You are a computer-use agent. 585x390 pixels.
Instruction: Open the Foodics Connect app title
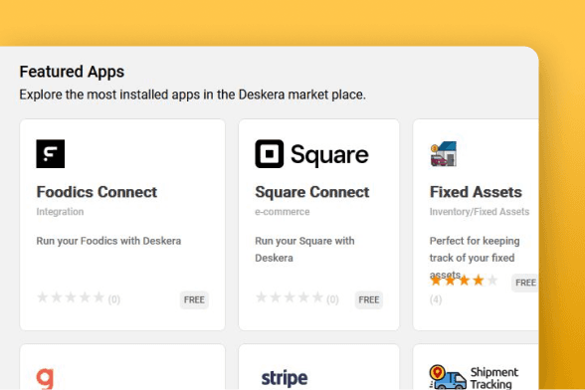coord(97,192)
